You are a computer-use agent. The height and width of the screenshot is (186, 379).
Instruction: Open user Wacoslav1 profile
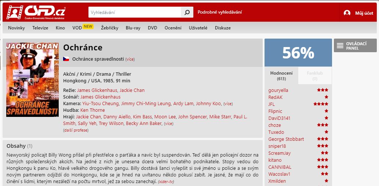(x=279, y=174)
